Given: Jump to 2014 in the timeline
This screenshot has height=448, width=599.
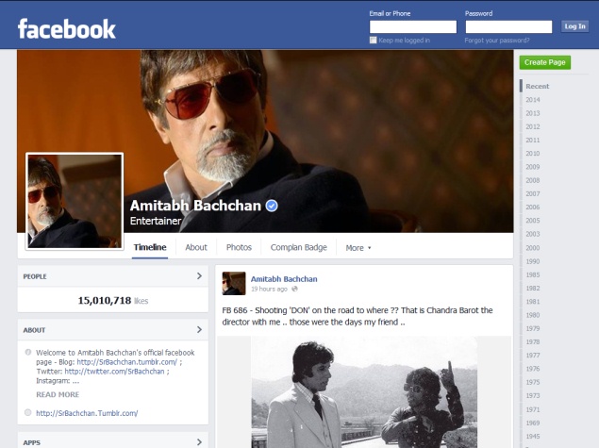Looking at the screenshot, I should [x=533, y=100].
